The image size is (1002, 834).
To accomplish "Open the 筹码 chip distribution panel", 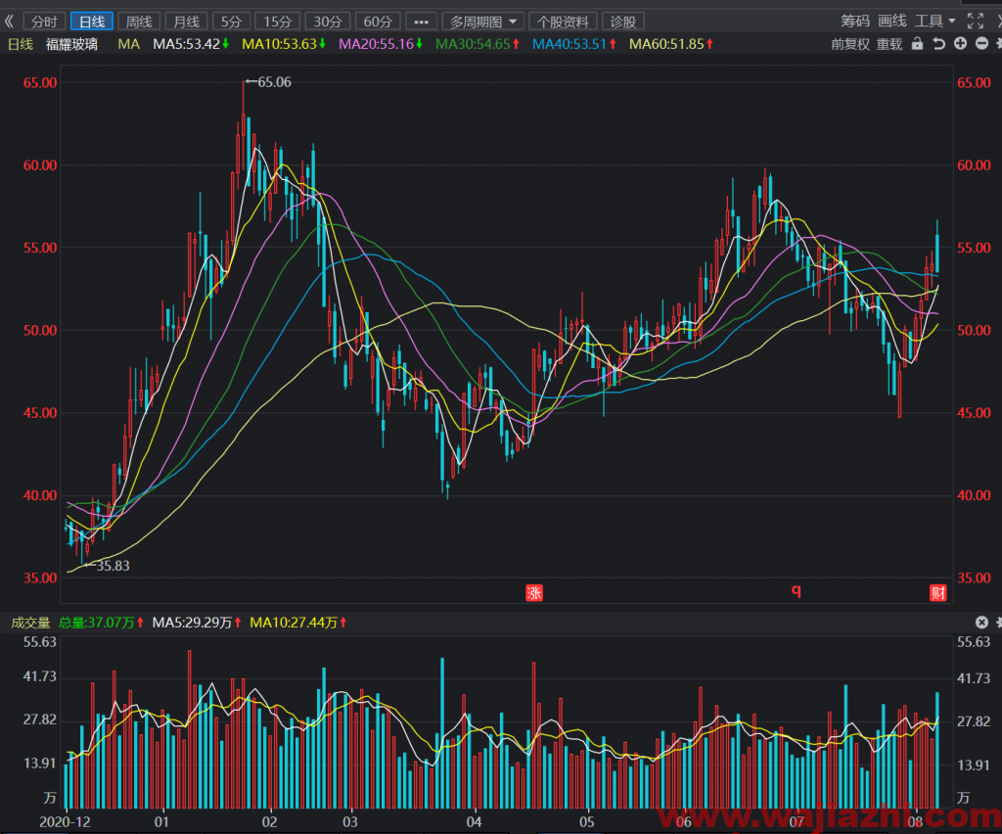I will [855, 22].
